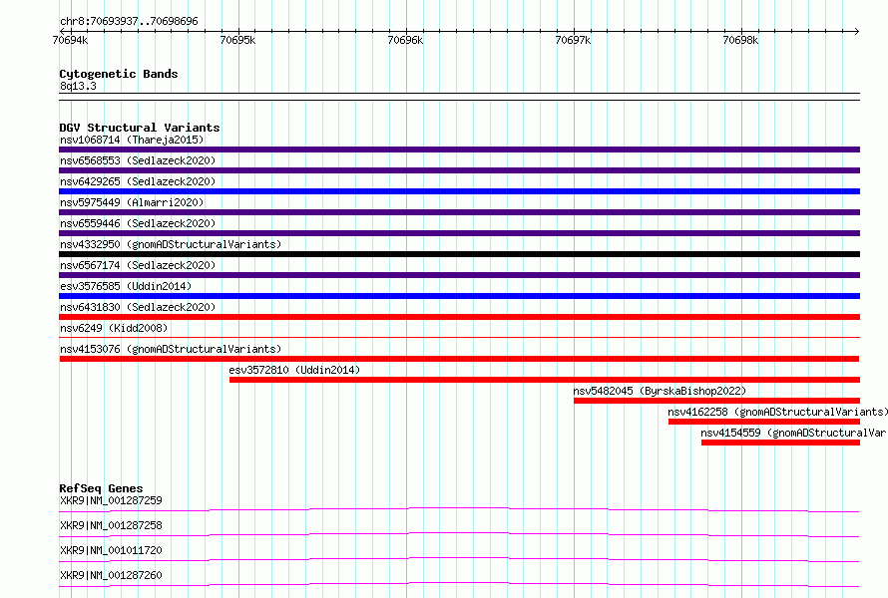
Task: Click the 70698k ruler mark
Action: click(740, 40)
